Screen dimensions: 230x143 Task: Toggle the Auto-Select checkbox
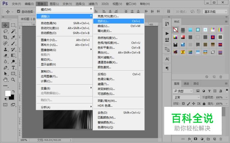point(19,11)
